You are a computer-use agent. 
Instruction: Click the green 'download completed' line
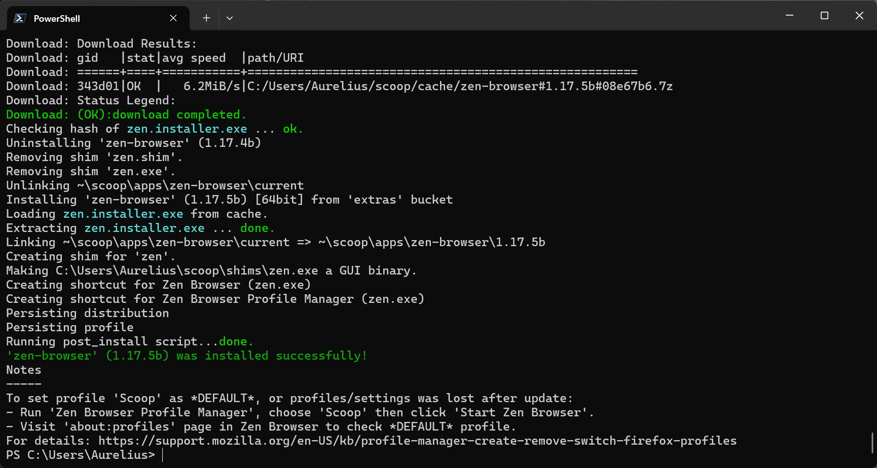126,114
